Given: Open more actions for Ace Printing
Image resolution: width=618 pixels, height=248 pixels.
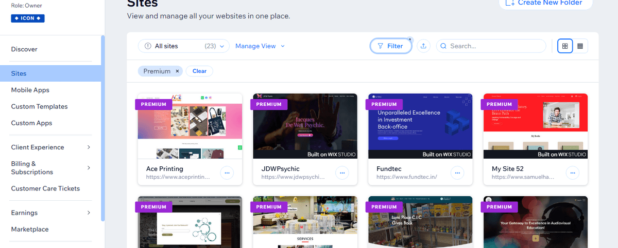Looking at the screenshot, I should pos(227,173).
